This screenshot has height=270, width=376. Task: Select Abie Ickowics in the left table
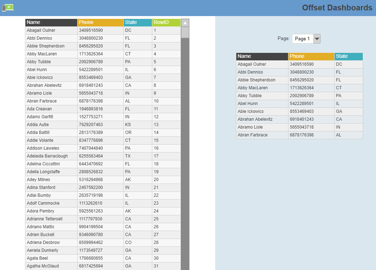click(x=40, y=77)
